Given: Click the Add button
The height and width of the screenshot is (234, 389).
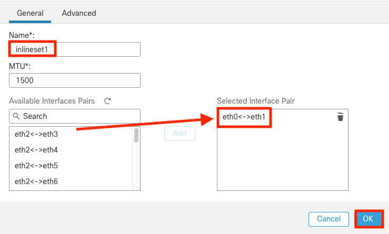Looking at the screenshot, I should (x=179, y=134).
